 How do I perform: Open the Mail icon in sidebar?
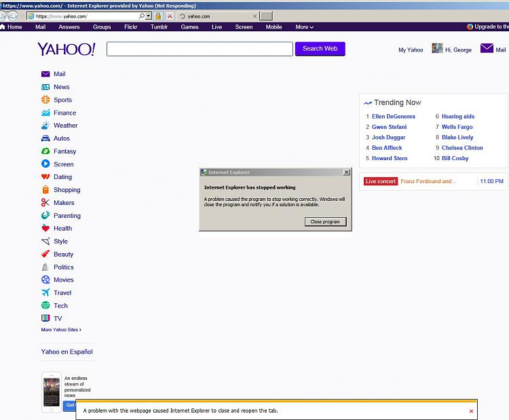[x=45, y=74]
